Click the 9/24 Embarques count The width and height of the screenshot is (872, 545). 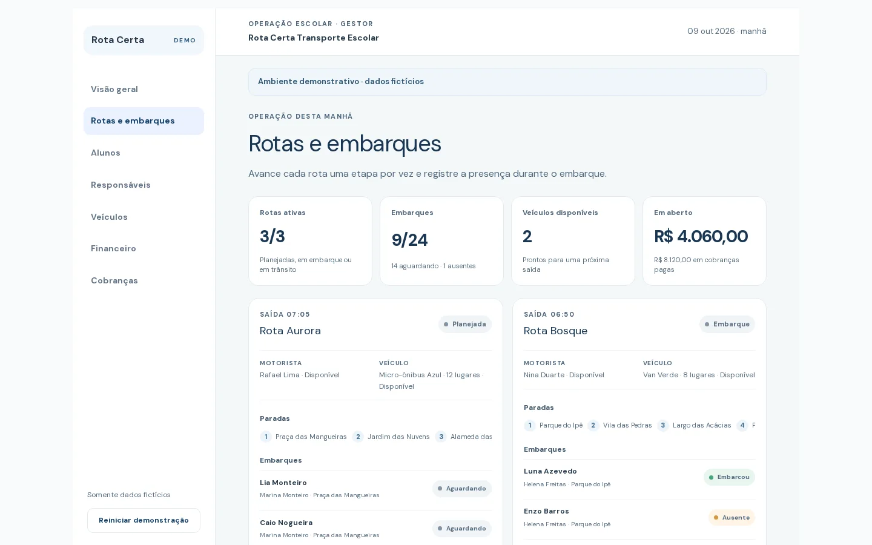pyautogui.click(x=409, y=240)
